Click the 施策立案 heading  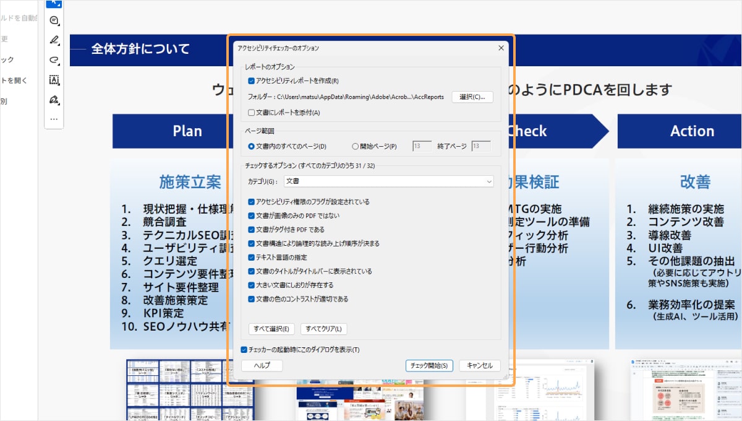(x=190, y=182)
